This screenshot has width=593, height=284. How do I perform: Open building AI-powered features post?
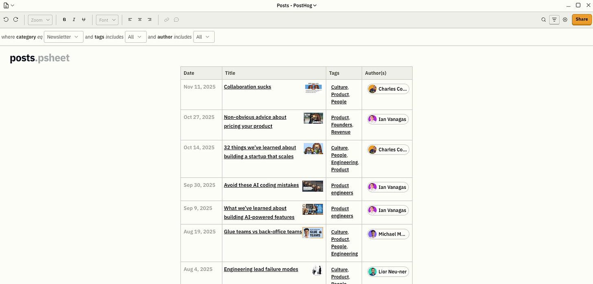[x=259, y=212]
